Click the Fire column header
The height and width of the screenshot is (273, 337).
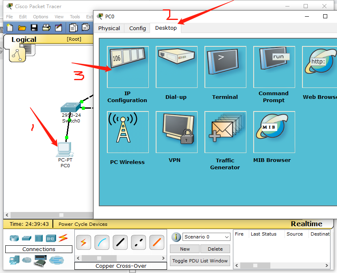pyautogui.click(x=239, y=234)
